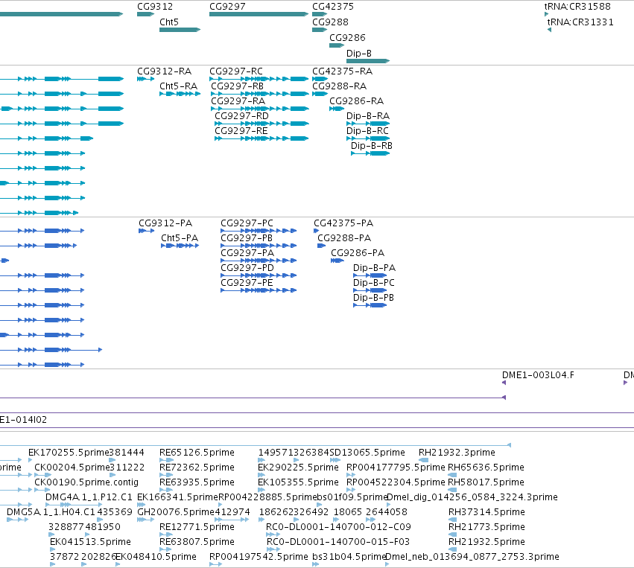Click the CG9297-RC transcript label
The height and width of the screenshot is (568, 634).
pyautogui.click(x=236, y=71)
